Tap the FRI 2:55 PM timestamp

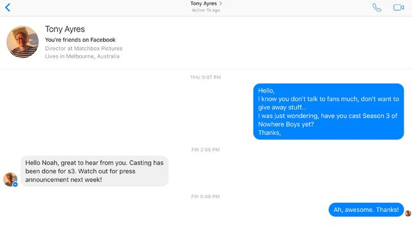tap(205, 150)
